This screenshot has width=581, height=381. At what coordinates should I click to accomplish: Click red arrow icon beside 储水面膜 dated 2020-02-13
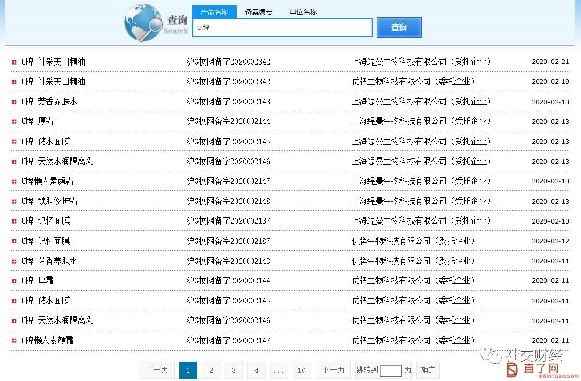point(14,142)
